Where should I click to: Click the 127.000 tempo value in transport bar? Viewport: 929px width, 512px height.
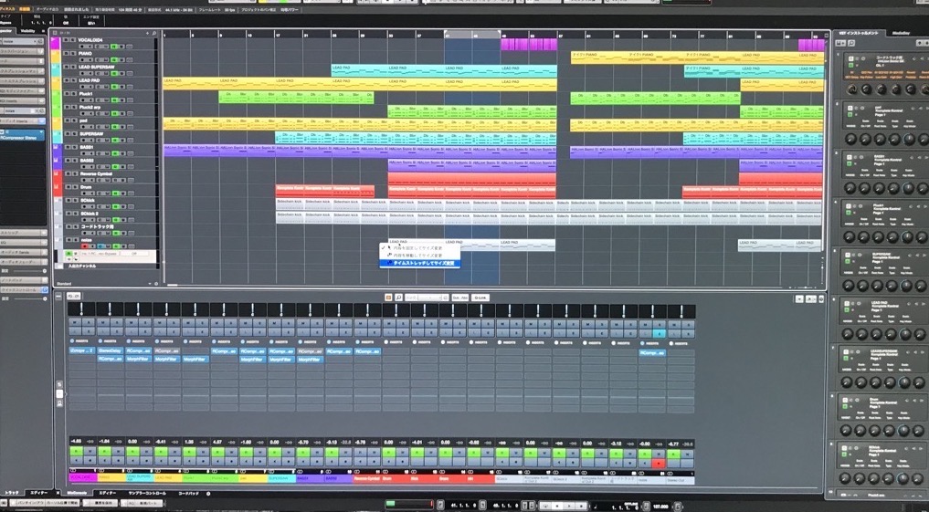click(x=660, y=507)
